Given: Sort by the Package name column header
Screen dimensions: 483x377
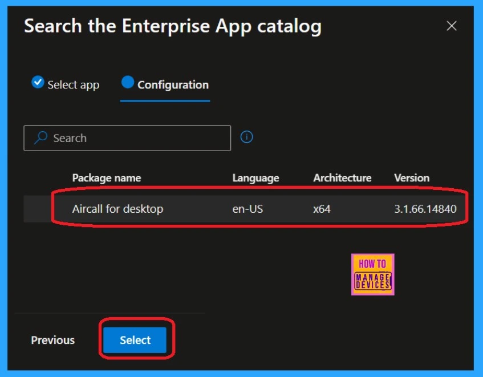Looking at the screenshot, I should click(107, 178).
